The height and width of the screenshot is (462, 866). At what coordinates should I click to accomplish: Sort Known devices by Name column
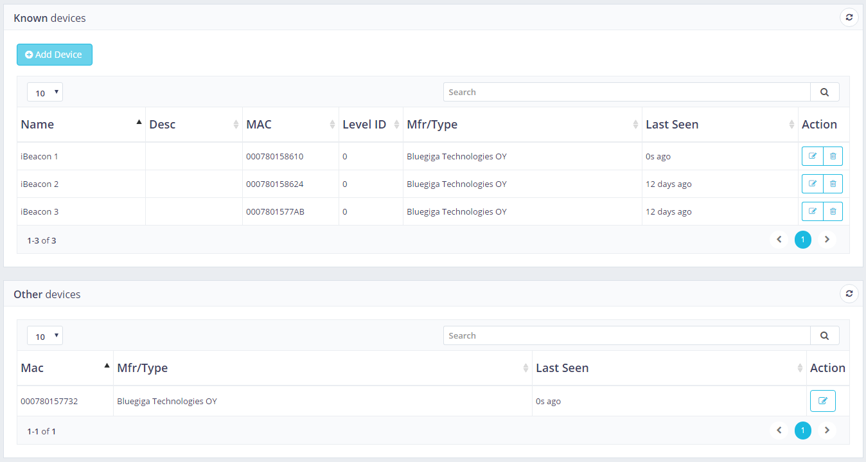click(82, 125)
